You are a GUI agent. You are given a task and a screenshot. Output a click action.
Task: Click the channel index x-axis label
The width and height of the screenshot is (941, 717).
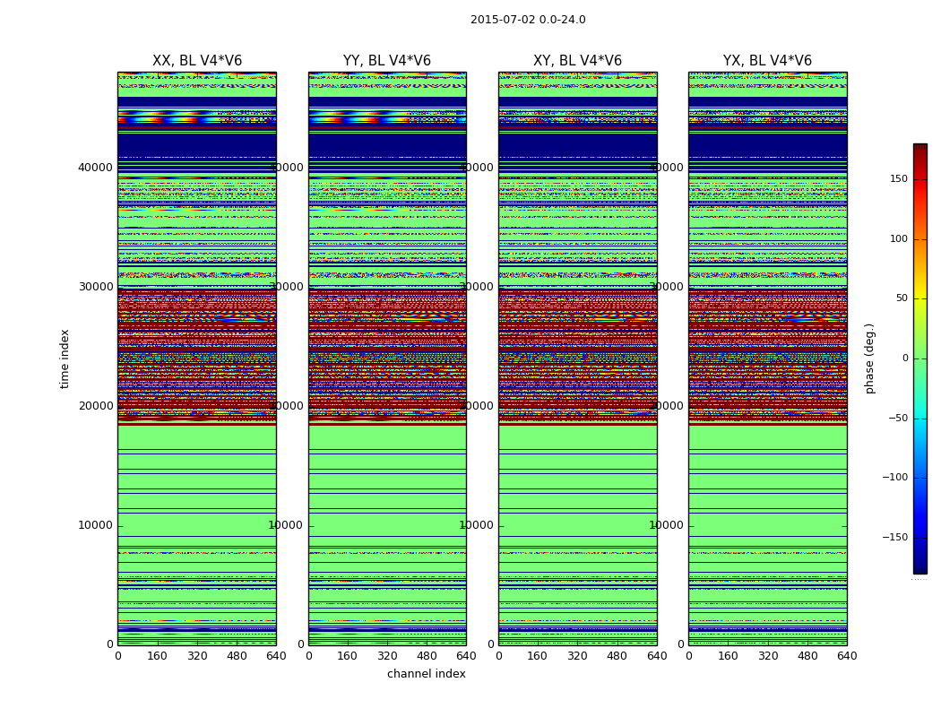426,674
